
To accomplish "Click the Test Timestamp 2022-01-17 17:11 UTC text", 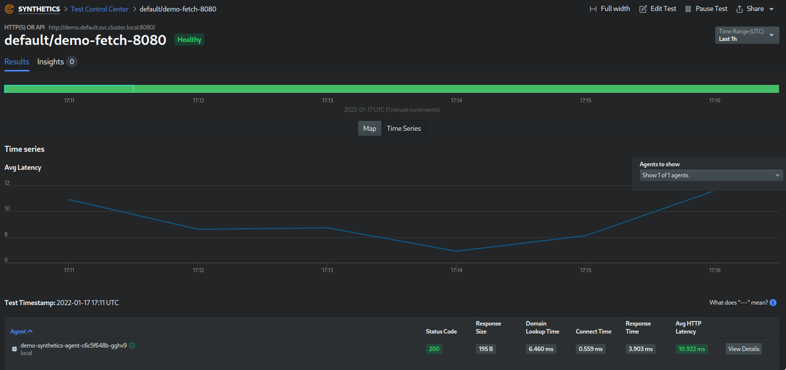I will pyautogui.click(x=62, y=303).
